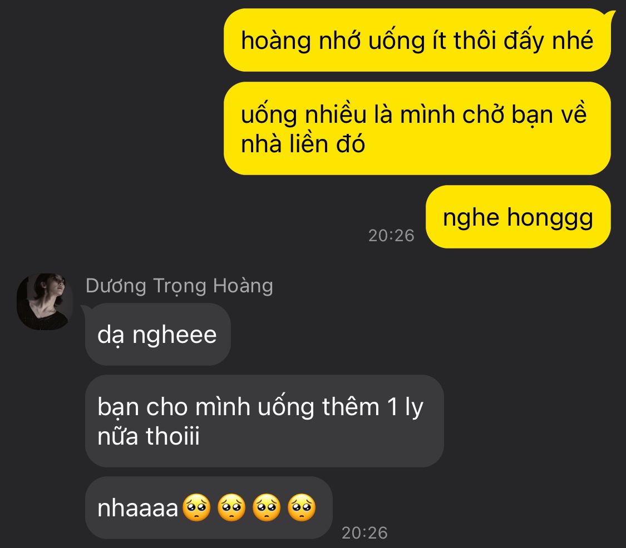The width and height of the screenshot is (626, 548).
Task: Click the "nữa thoiii" text line
Action: point(149,436)
